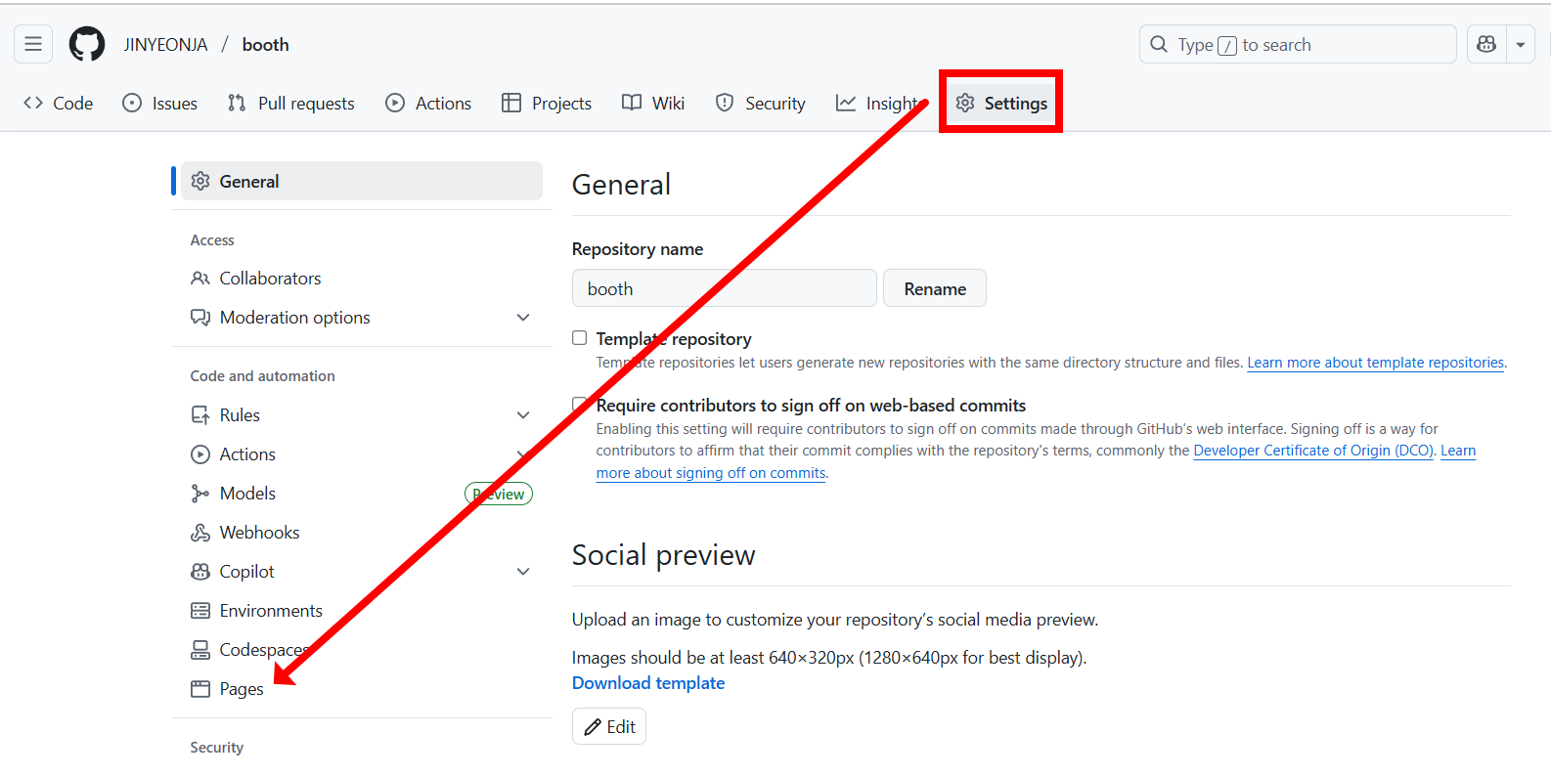Open Learn more about template repositories link
The width and height of the screenshot is (1551, 777).
[1376, 363]
